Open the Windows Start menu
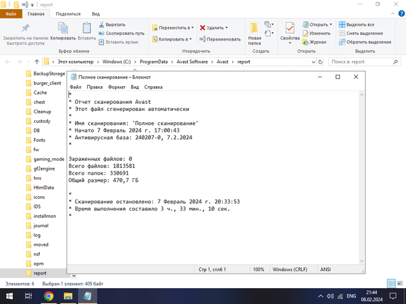This screenshot has width=406, height=304. 10,296
